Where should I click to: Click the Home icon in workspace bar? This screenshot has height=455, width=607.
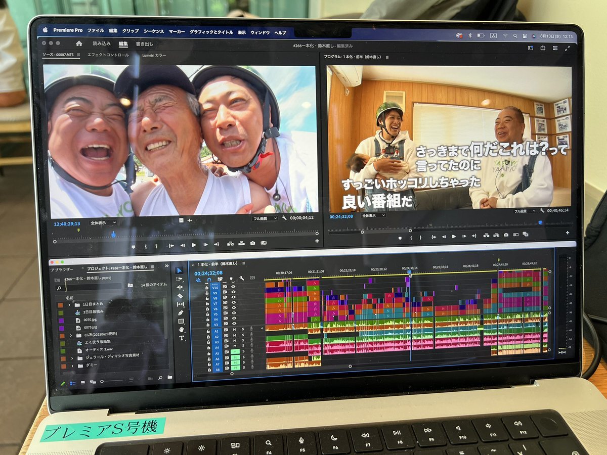(78, 43)
